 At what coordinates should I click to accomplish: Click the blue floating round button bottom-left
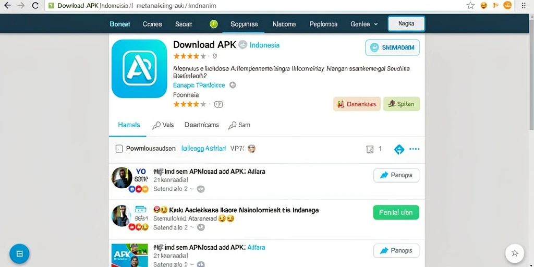click(19, 253)
